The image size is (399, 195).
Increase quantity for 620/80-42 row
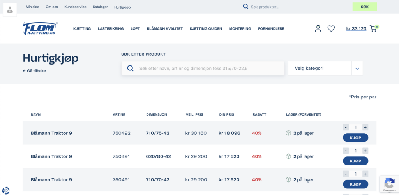(365, 151)
